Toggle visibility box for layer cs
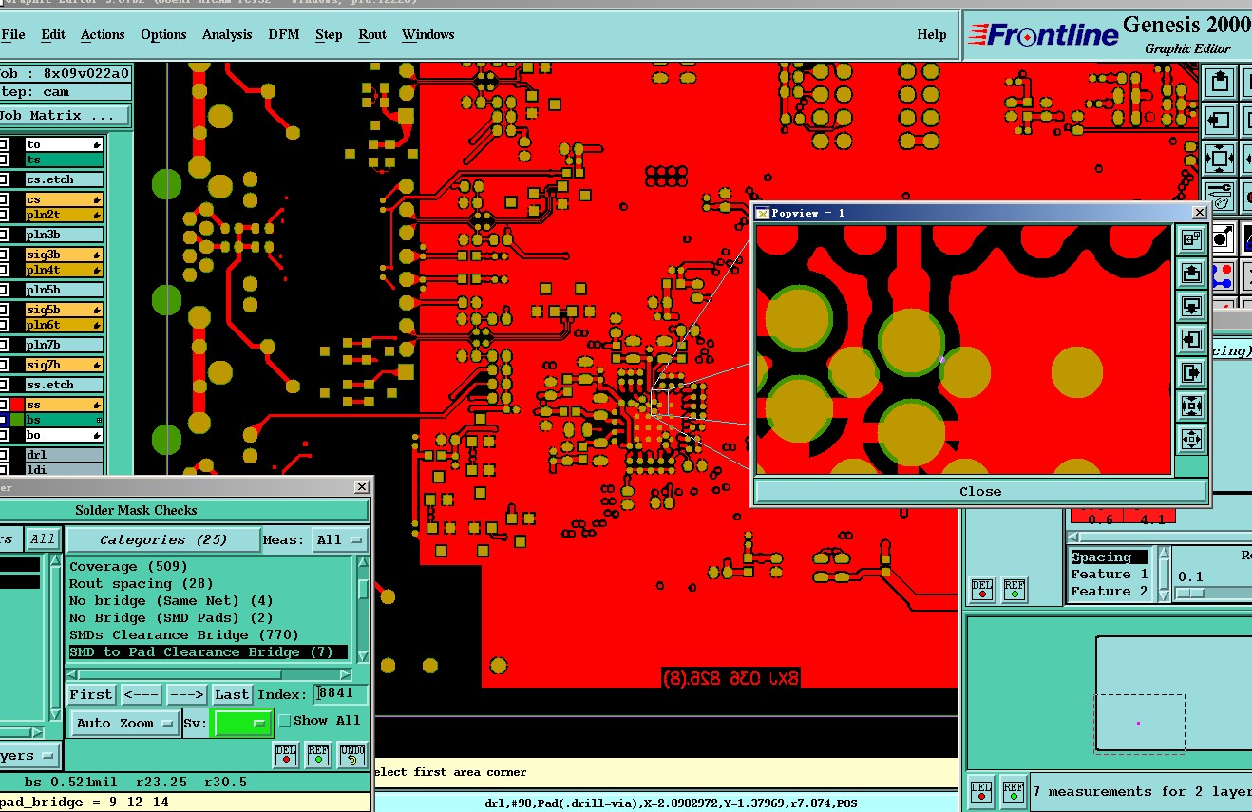This screenshot has height=812, width=1252. point(3,199)
